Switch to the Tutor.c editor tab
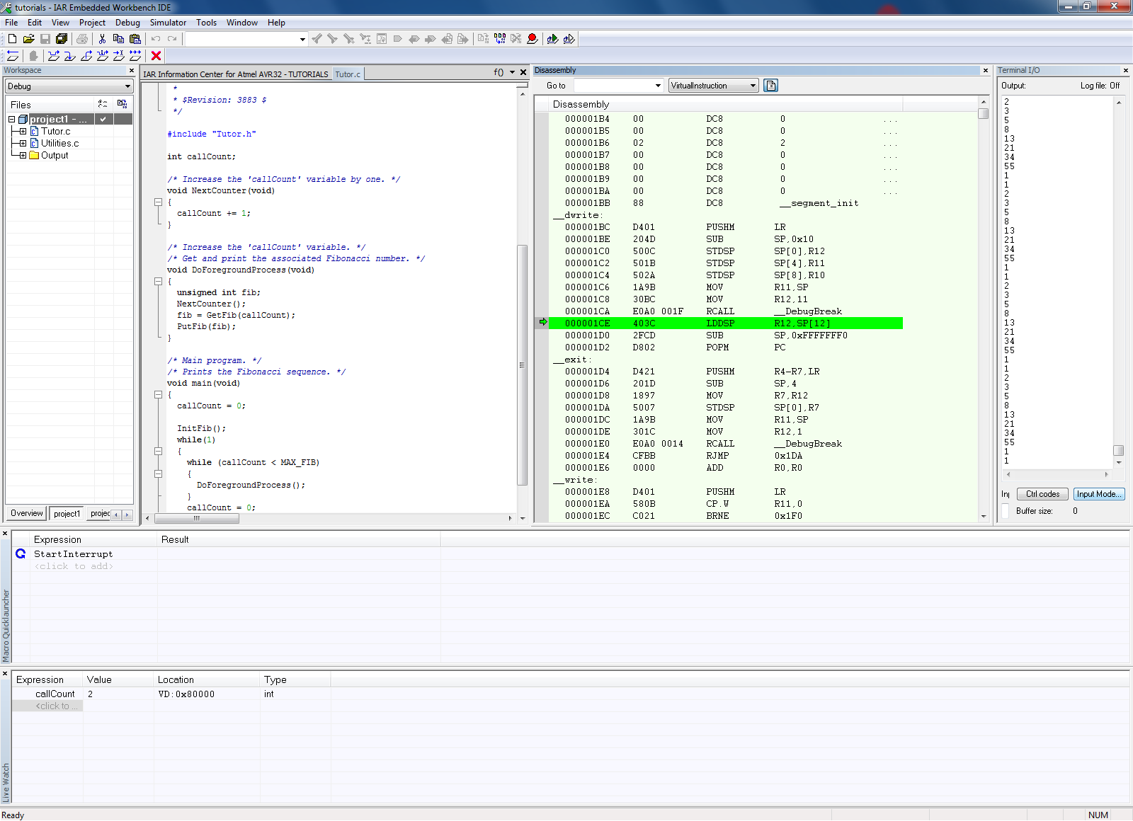Screen dimensions: 1133x821 click(348, 74)
